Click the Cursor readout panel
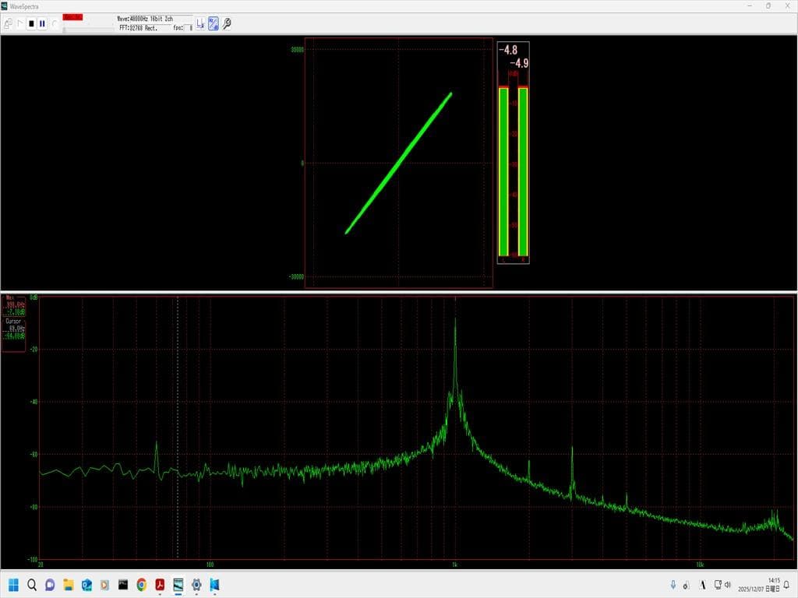This screenshot has height=598, width=798. 14,329
